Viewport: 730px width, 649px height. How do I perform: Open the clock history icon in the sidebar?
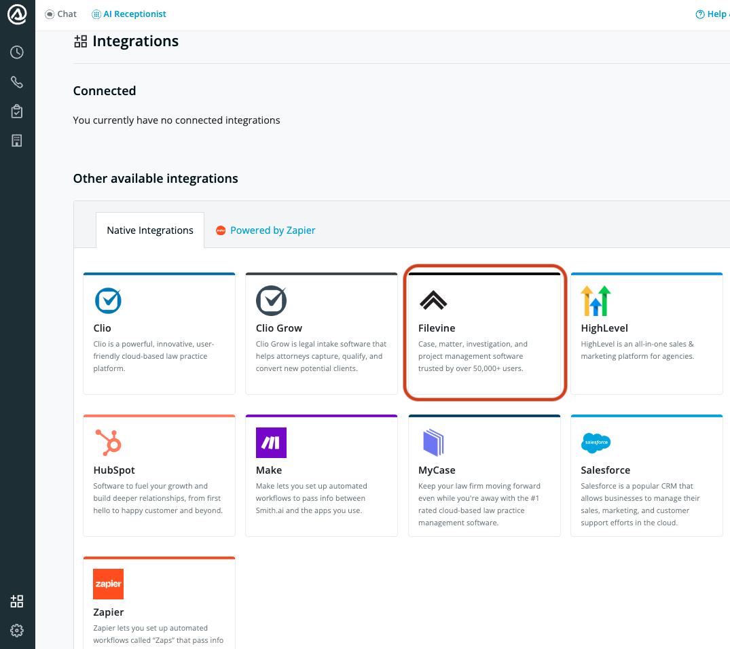click(17, 52)
